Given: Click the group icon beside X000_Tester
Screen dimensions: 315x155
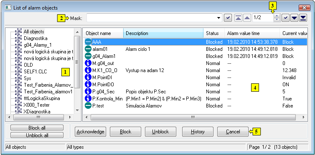Looking at the screenshot, I should (x=18, y=105).
